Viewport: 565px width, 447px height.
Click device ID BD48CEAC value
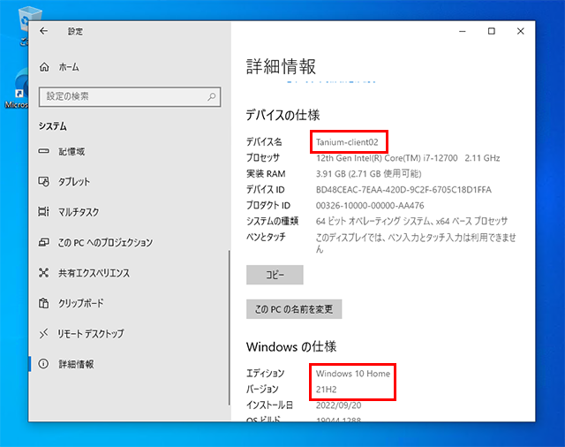click(403, 190)
